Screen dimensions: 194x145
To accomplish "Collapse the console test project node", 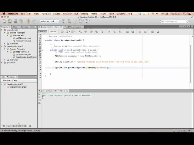I will (x=2, y=30).
